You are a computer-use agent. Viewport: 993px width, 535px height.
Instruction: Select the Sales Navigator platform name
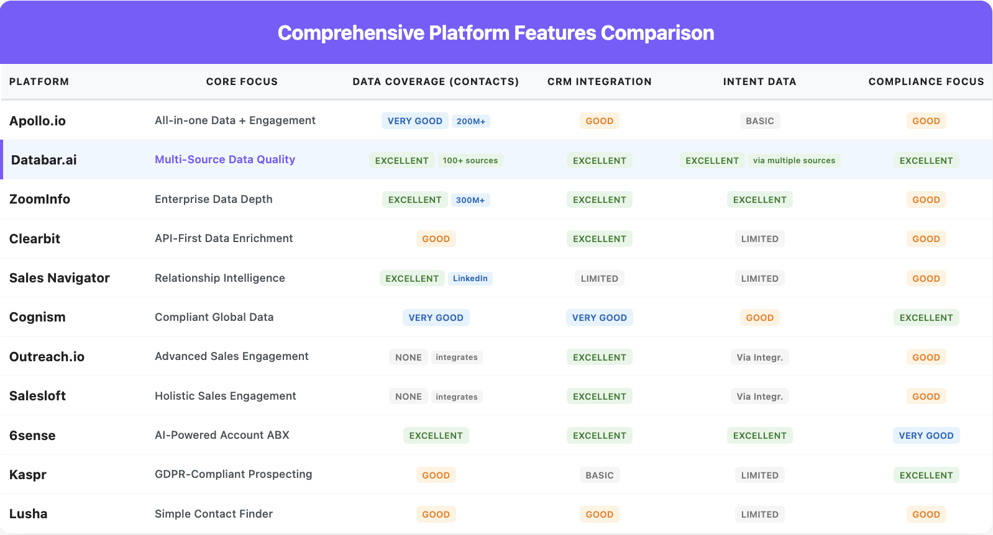click(x=60, y=278)
